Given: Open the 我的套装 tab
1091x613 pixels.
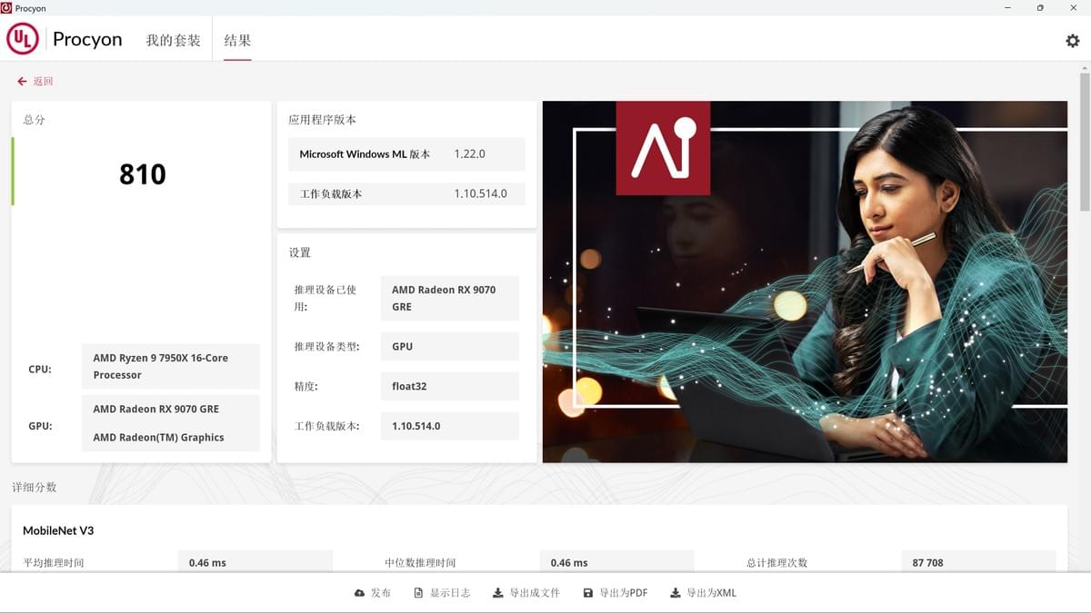Looking at the screenshot, I should coord(173,40).
